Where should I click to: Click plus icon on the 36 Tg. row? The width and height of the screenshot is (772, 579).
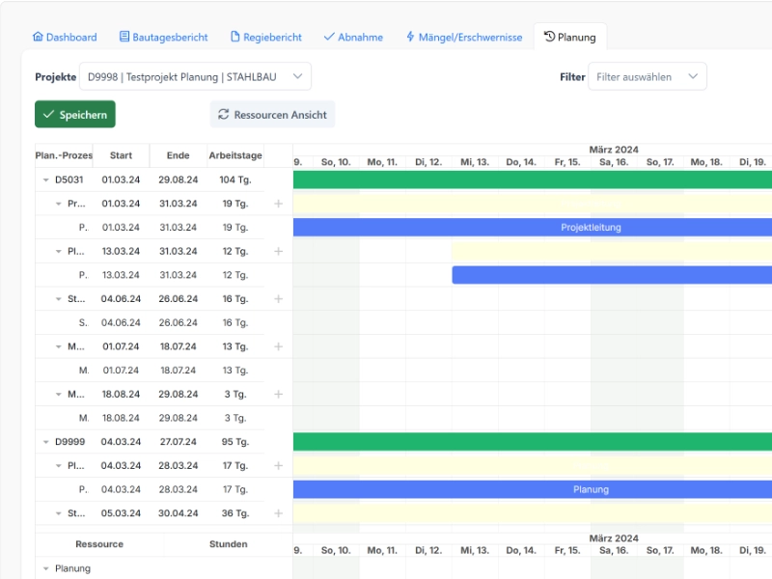[278, 513]
